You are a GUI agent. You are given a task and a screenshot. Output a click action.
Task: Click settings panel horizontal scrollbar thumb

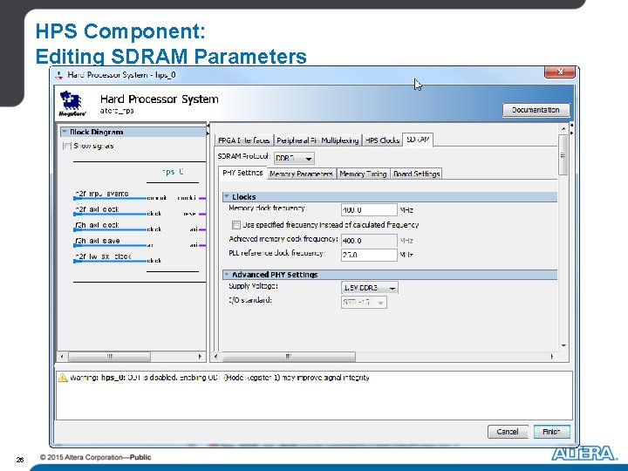click(288, 357)
